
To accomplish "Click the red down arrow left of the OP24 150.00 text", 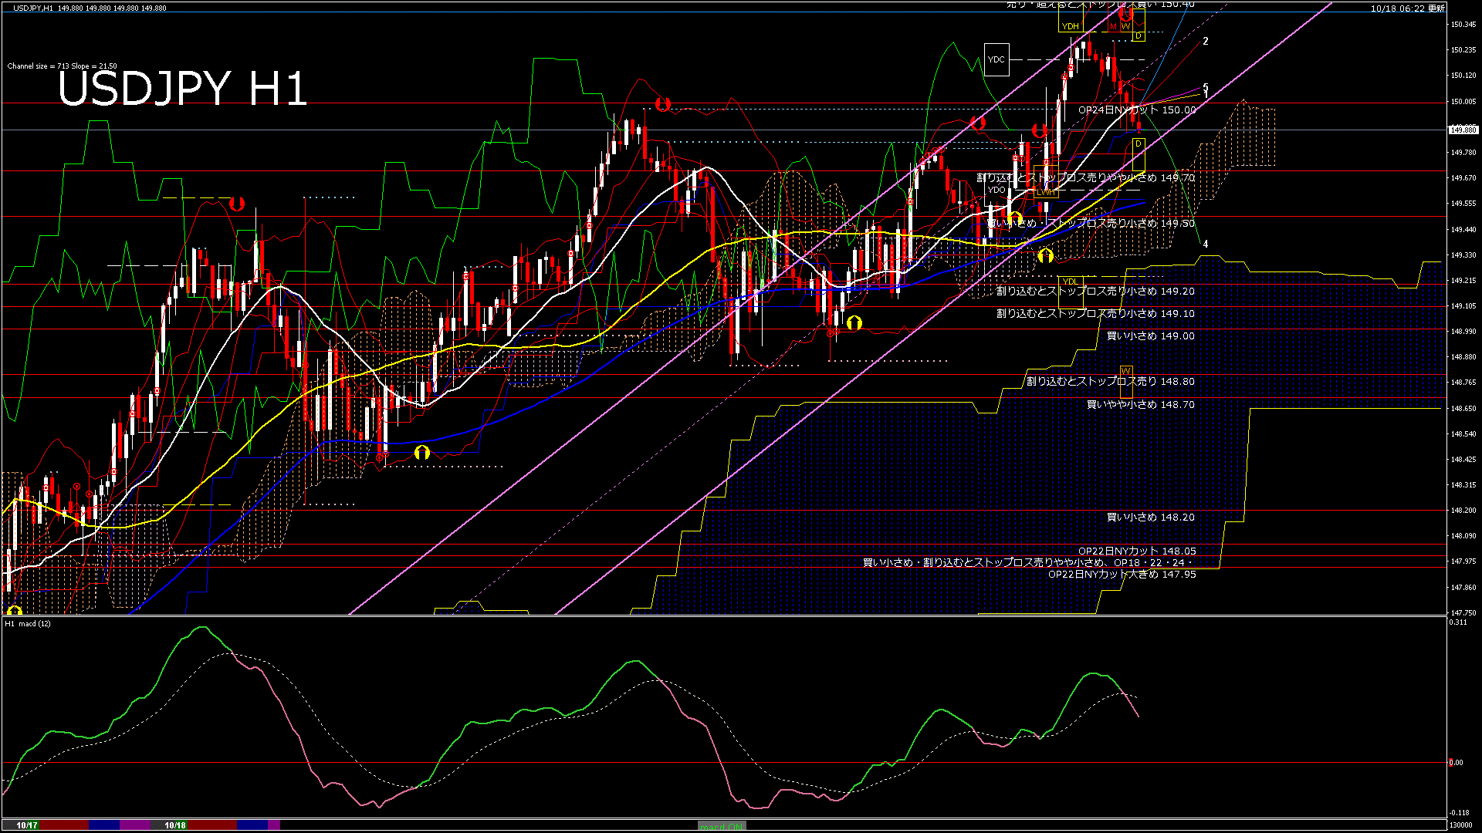I will click(1039, 131).
